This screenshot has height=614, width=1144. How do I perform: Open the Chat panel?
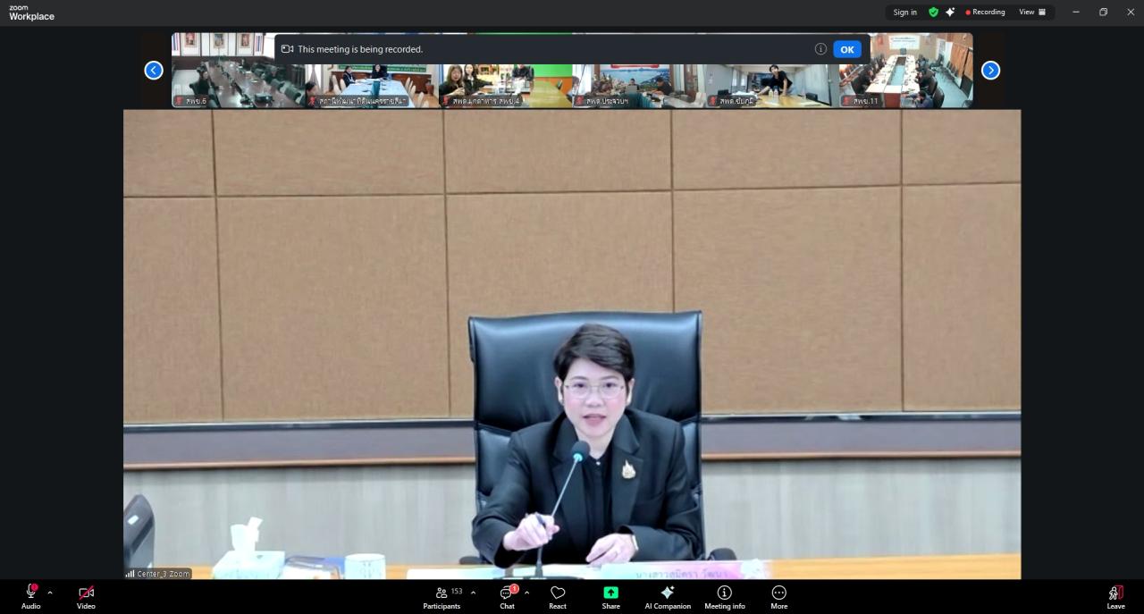tap(506, 597)
